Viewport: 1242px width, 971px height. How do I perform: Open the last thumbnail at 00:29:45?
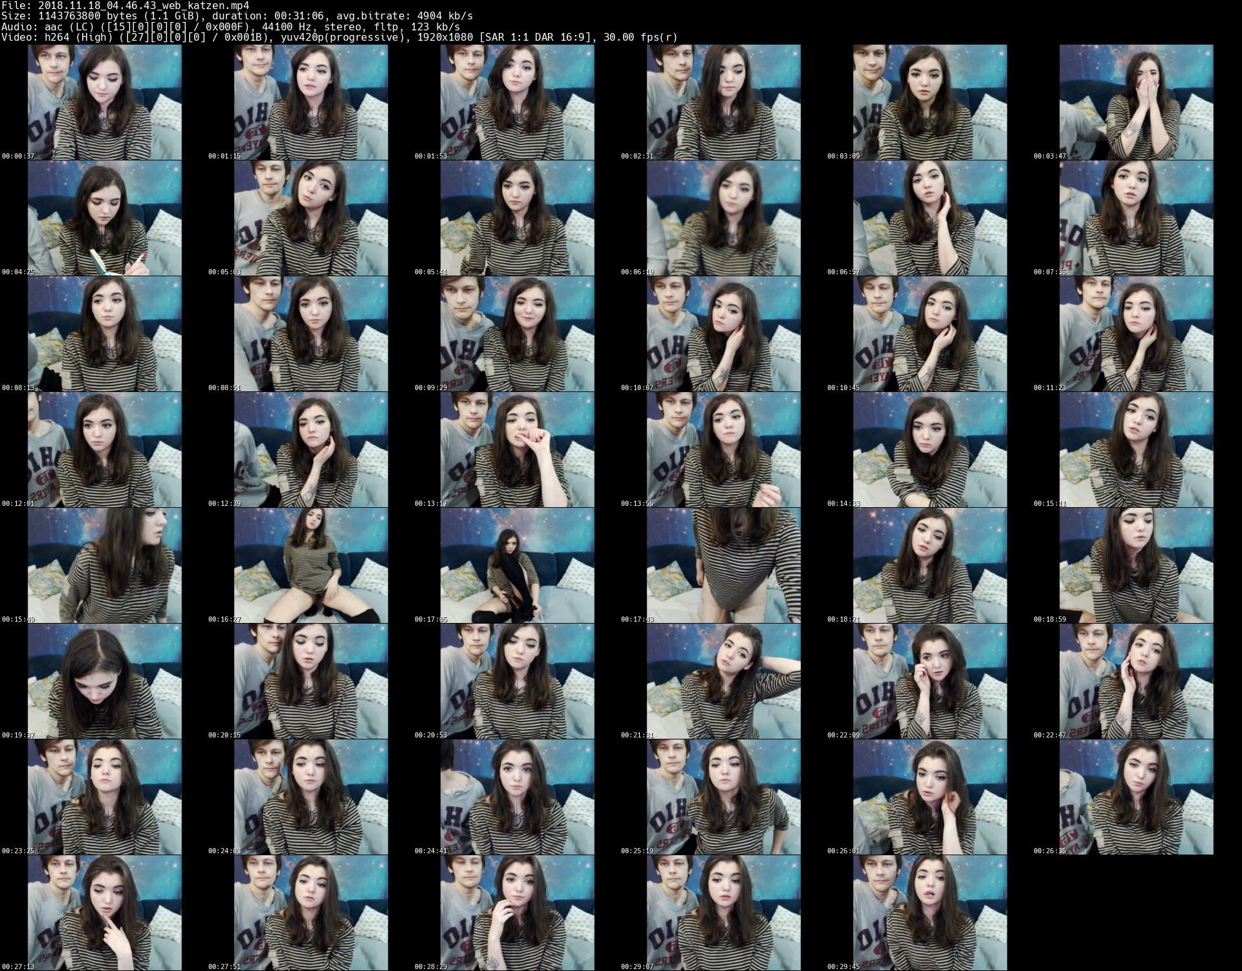(930, 913)
